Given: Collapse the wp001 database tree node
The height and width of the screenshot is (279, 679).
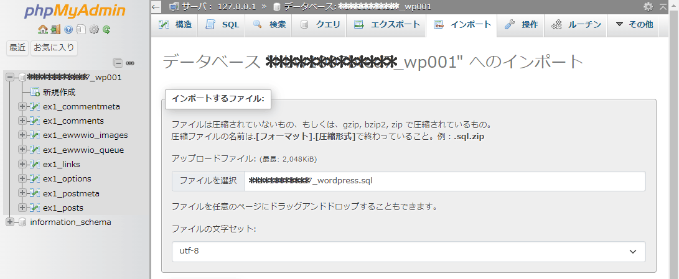Looking at the screenshot, I should [10, 78].
